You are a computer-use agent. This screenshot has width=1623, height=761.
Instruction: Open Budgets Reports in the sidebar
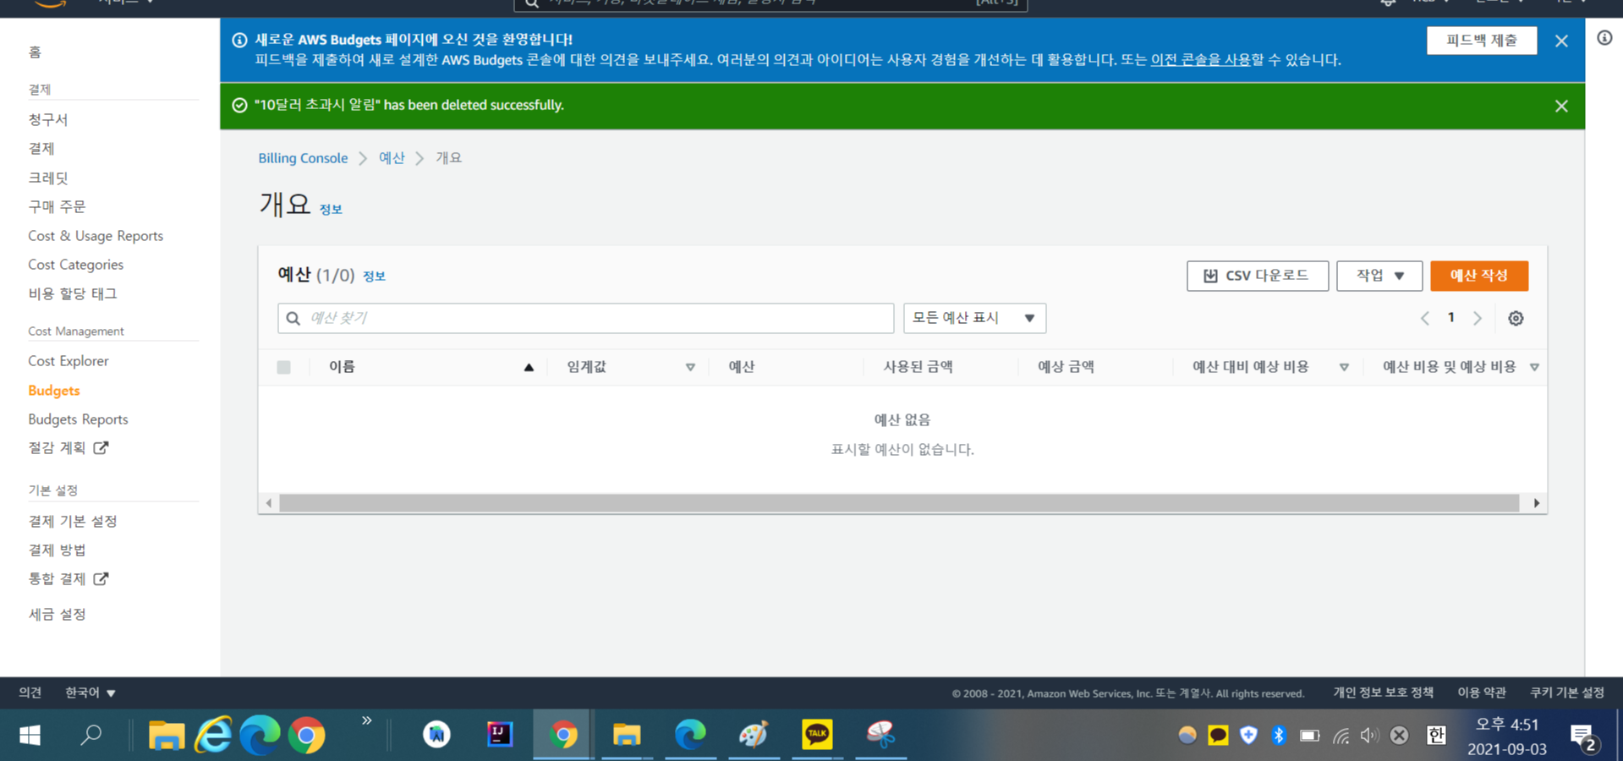[78, 419]
